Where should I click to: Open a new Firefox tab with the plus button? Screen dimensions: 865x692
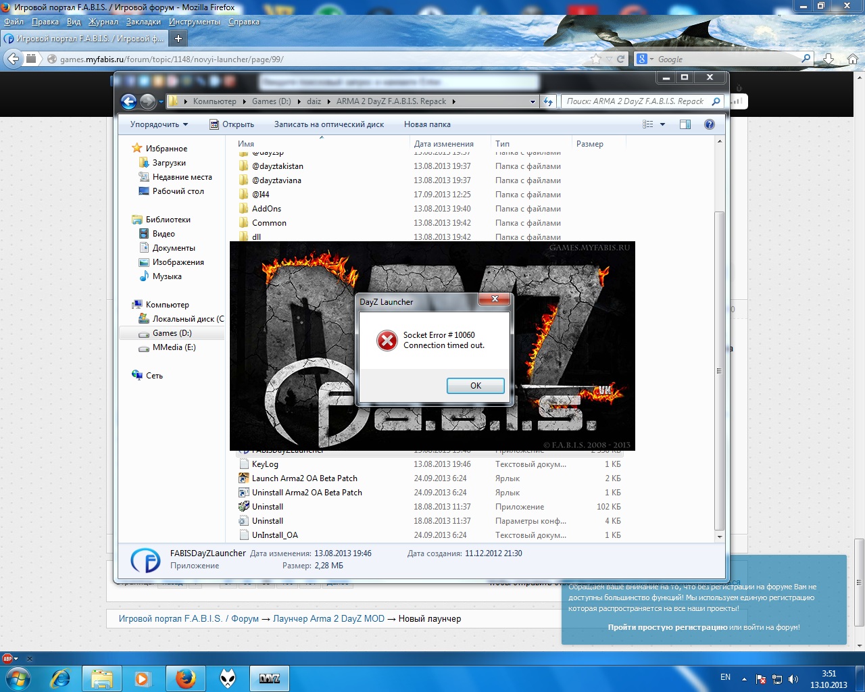178,39
